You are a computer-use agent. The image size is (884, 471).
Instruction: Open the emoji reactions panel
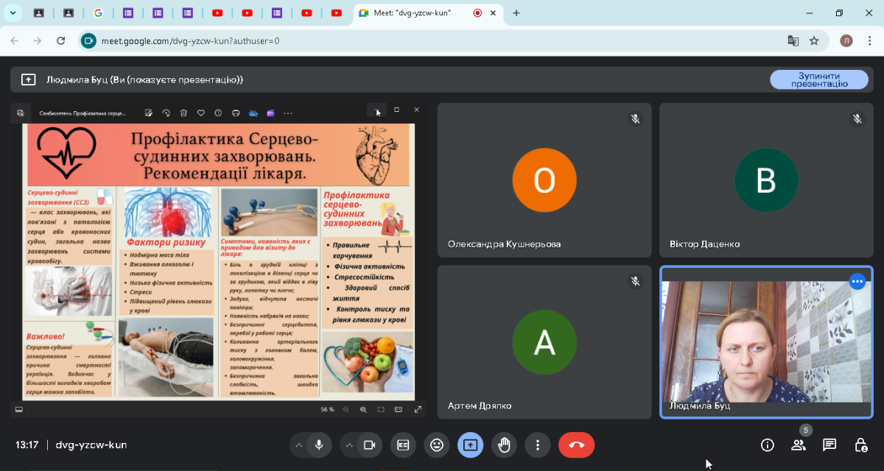[x=437, y=445]
